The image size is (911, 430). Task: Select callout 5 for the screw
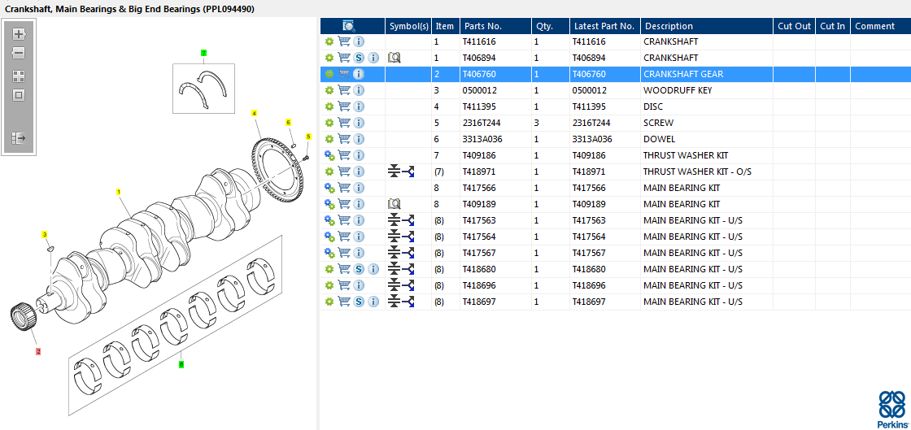(308, 137)
